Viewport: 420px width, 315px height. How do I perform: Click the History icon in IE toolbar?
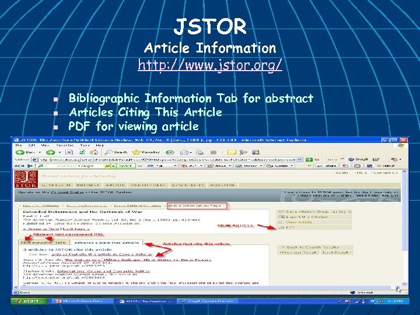pos(170,152)
